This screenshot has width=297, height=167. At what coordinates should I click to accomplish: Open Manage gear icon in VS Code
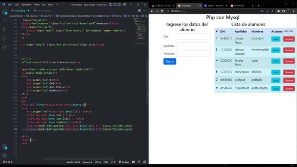click(x=5, y=155)
